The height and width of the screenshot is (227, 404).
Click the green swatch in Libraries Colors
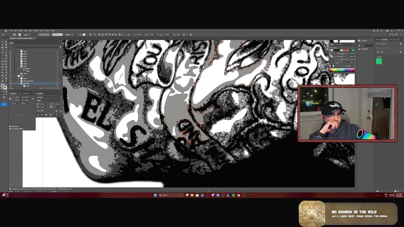[x=379, y=61]
